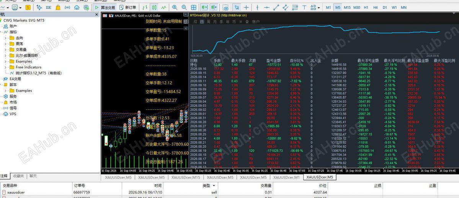Switch to line chart display
Viewport: 459px width, 198px height.
(x=163, y=7)
